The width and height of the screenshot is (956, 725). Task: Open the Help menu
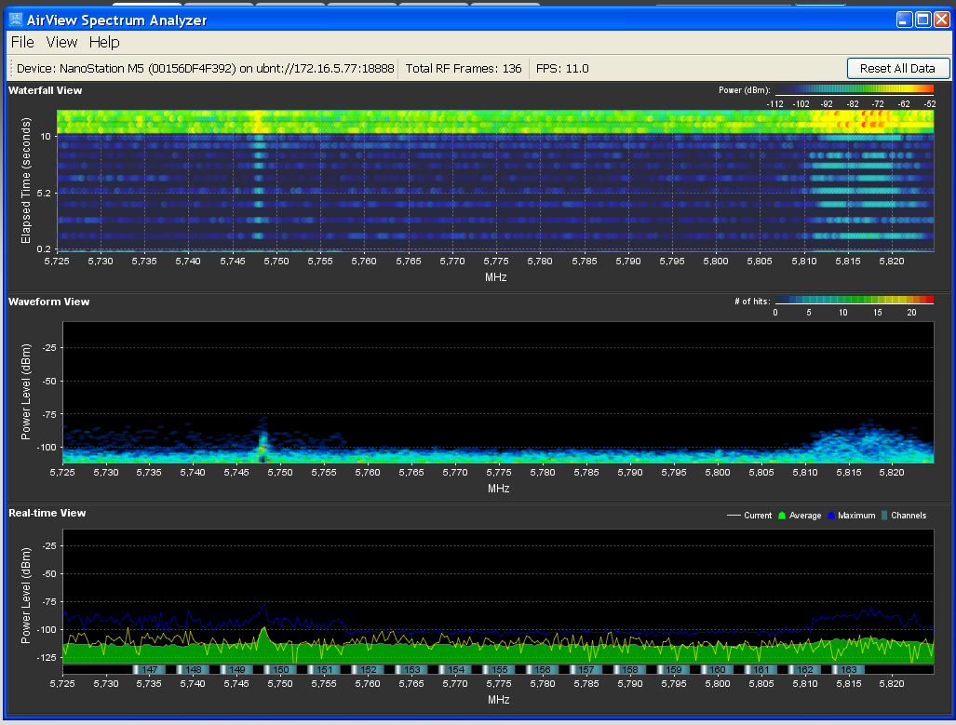tap(104, 42)
